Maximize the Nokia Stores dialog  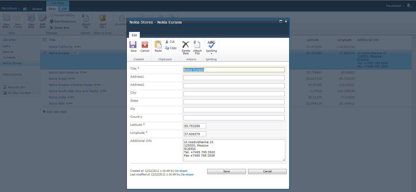click(x=281, y=21)
